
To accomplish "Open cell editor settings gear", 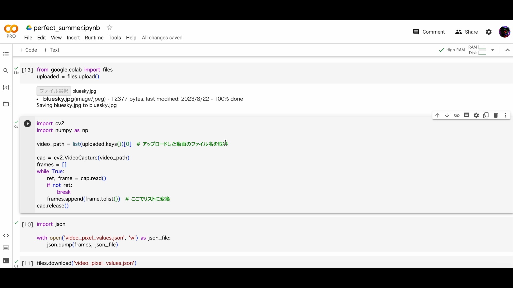I will click(476, 115).
